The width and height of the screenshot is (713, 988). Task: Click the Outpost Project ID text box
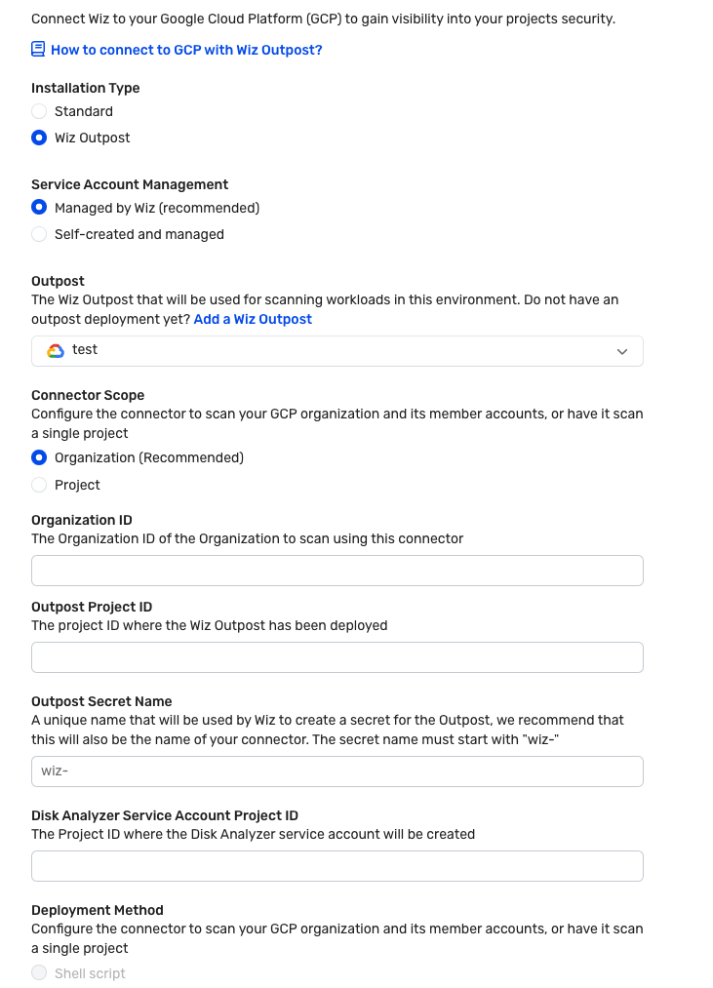click(337, 657)
